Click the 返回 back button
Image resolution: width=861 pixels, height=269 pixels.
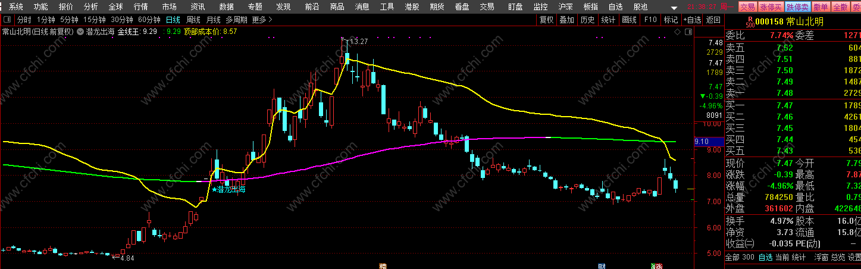coord(713,20)
